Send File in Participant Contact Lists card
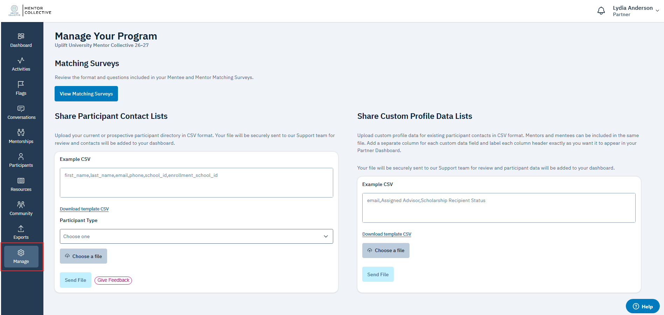 (x=76, y=280)
